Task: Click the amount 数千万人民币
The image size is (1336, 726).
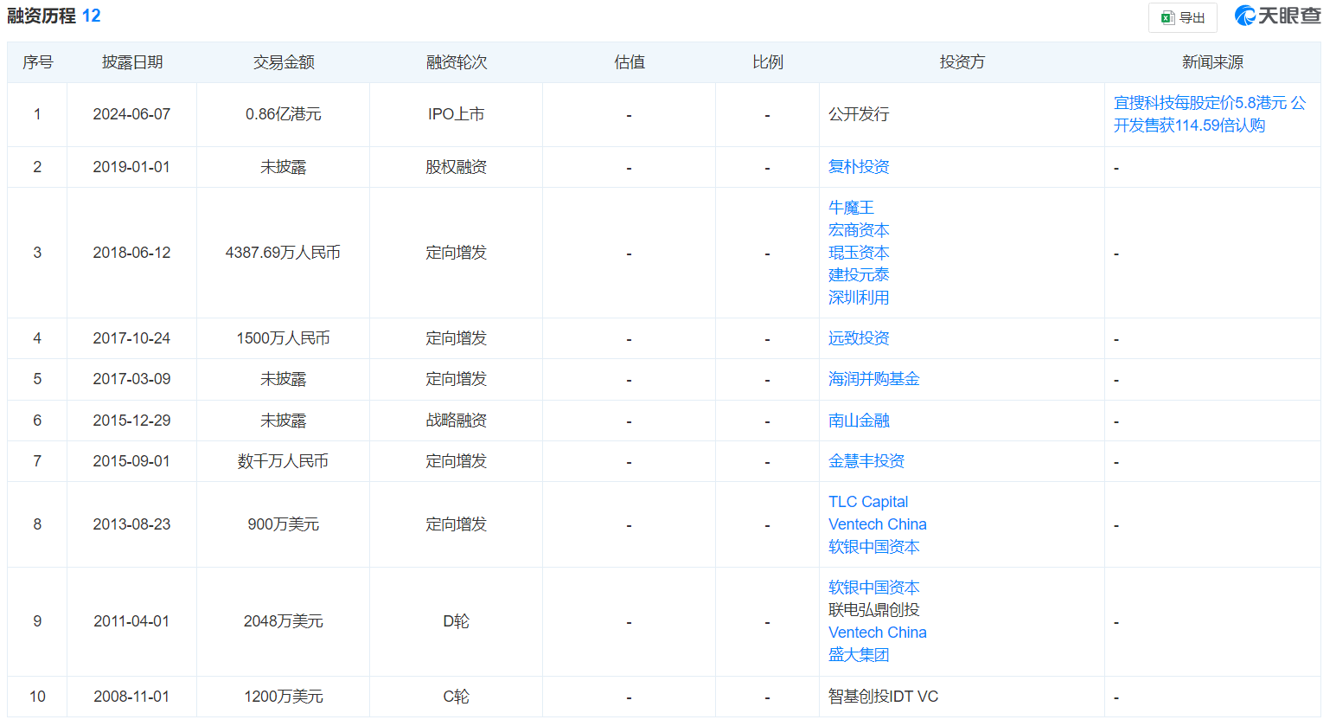Action: click(284, 461)
